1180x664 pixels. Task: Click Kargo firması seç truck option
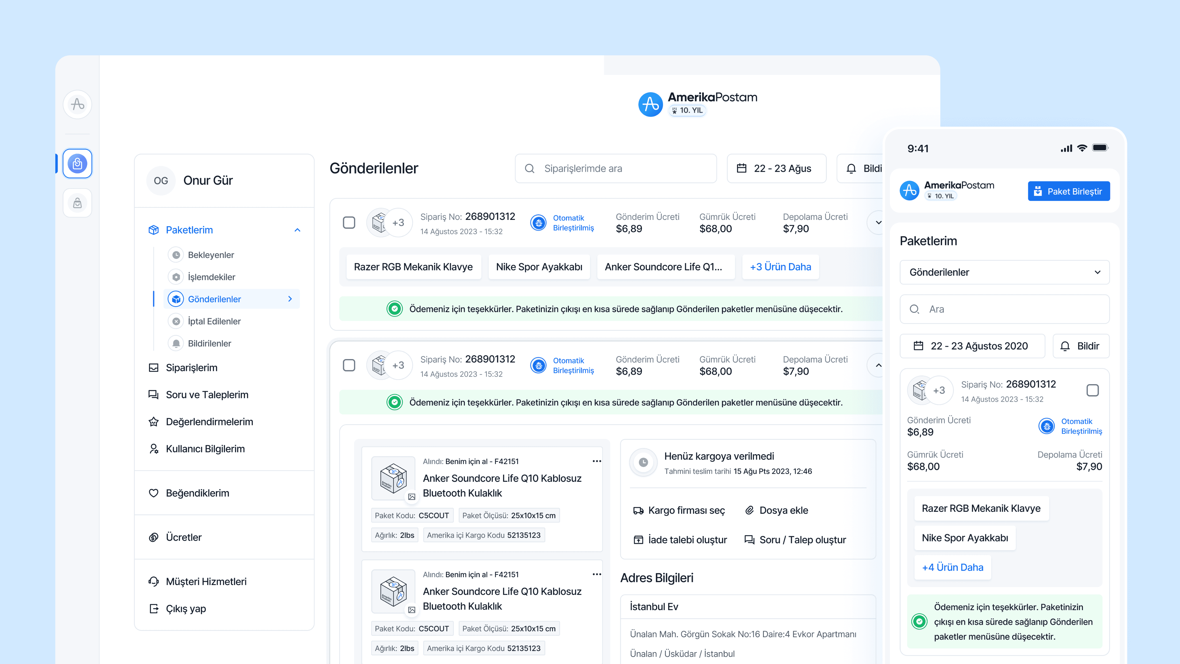pos(679,510)
